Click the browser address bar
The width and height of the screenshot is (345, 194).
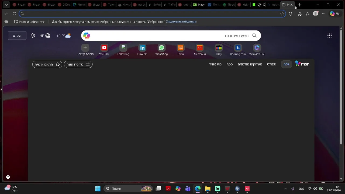pyautogui.click(x=152, y=14)
